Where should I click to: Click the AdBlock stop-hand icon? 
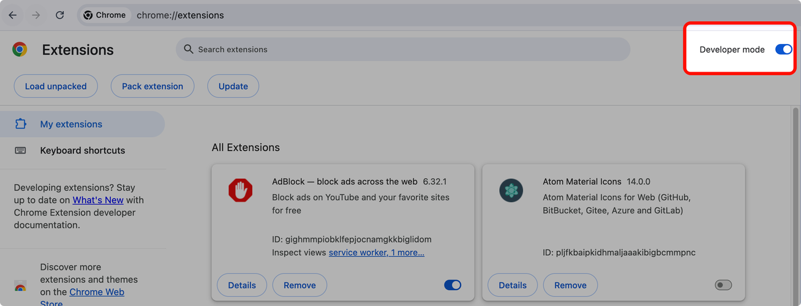pos(240,190)
